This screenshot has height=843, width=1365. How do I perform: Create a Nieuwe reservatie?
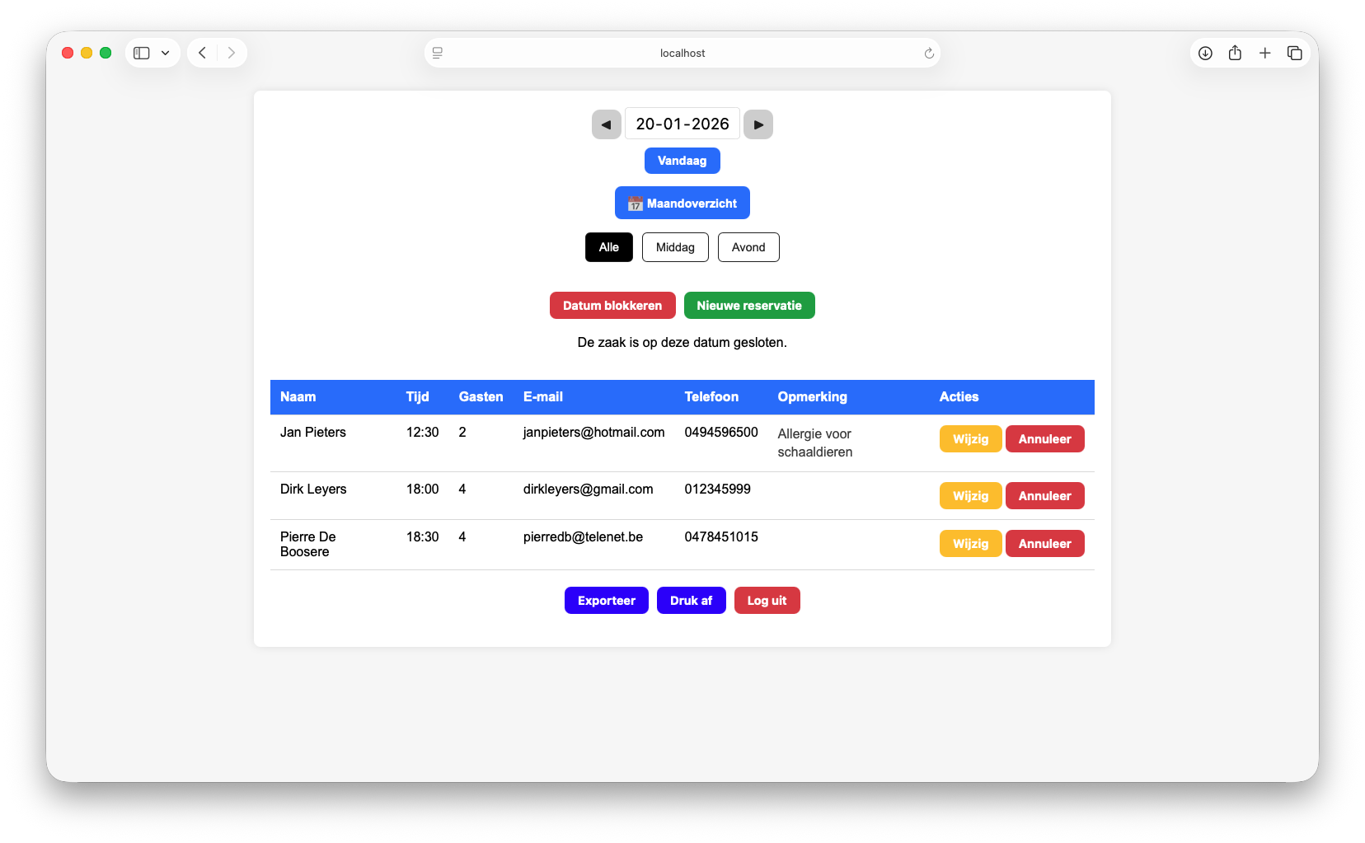coord(748,306)
